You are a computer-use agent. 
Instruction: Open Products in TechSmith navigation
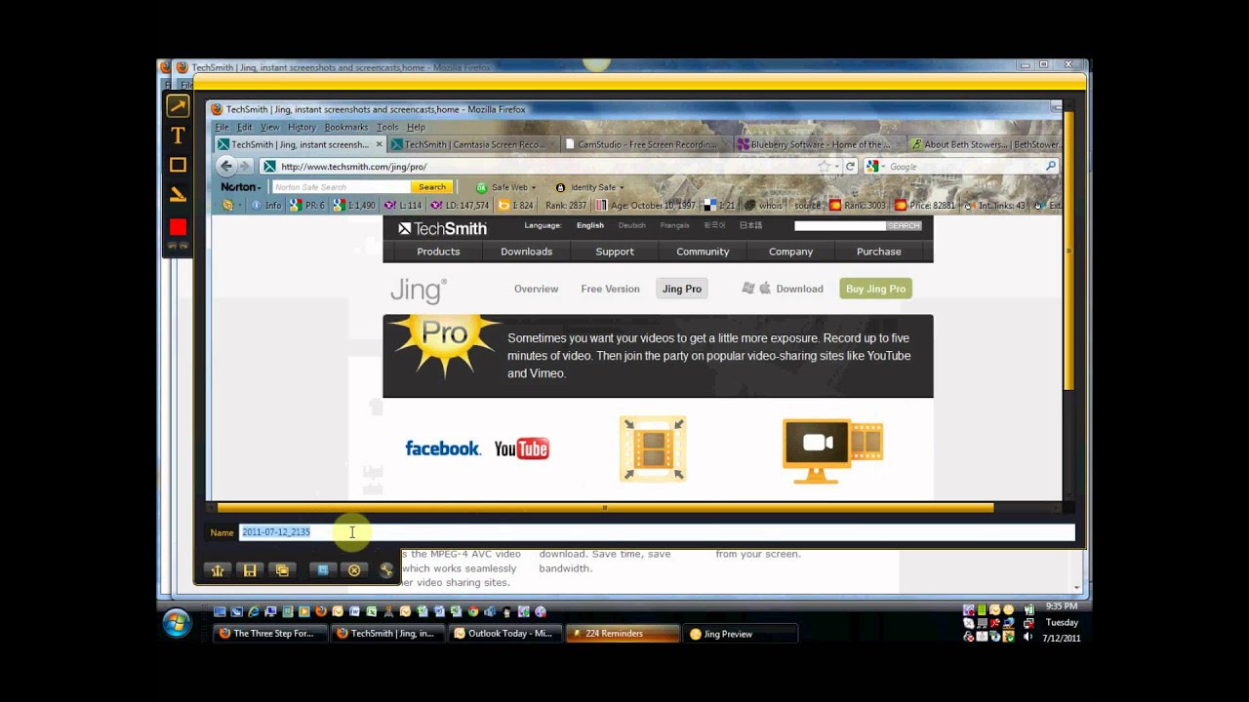[438, 252]
